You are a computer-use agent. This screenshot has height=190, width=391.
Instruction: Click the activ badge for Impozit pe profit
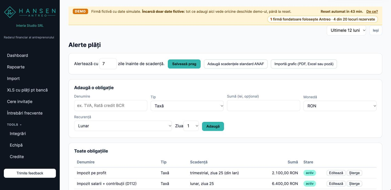coord(310,173)
